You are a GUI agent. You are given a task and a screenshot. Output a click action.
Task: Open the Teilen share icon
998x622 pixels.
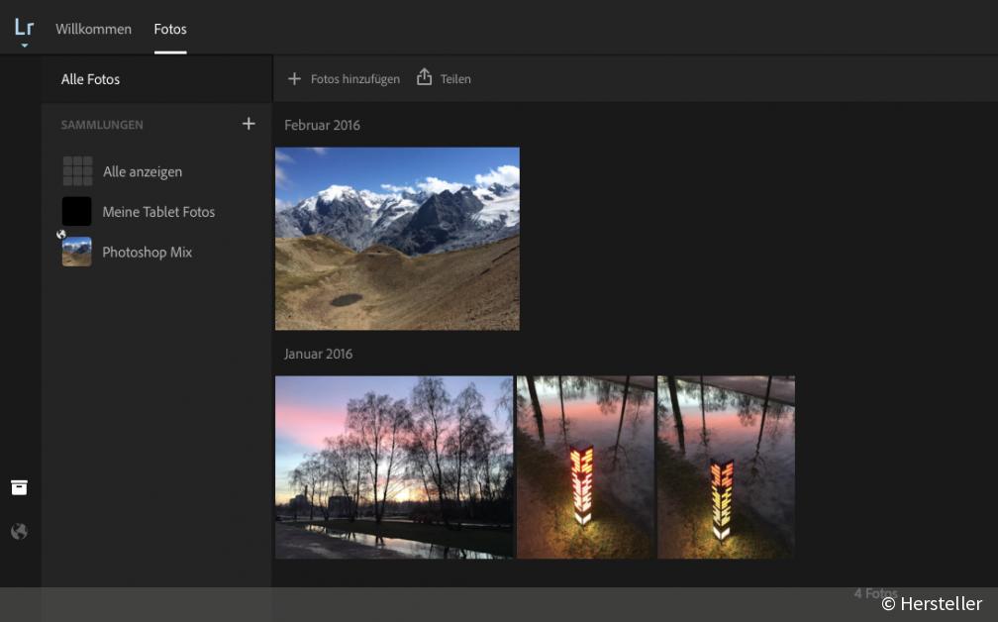pyautogui.click(x=425, y=77)
